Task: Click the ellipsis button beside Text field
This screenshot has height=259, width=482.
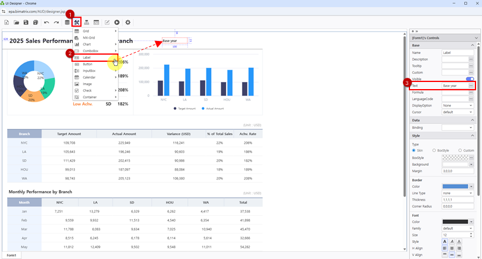Action: (x=471, y=86)
